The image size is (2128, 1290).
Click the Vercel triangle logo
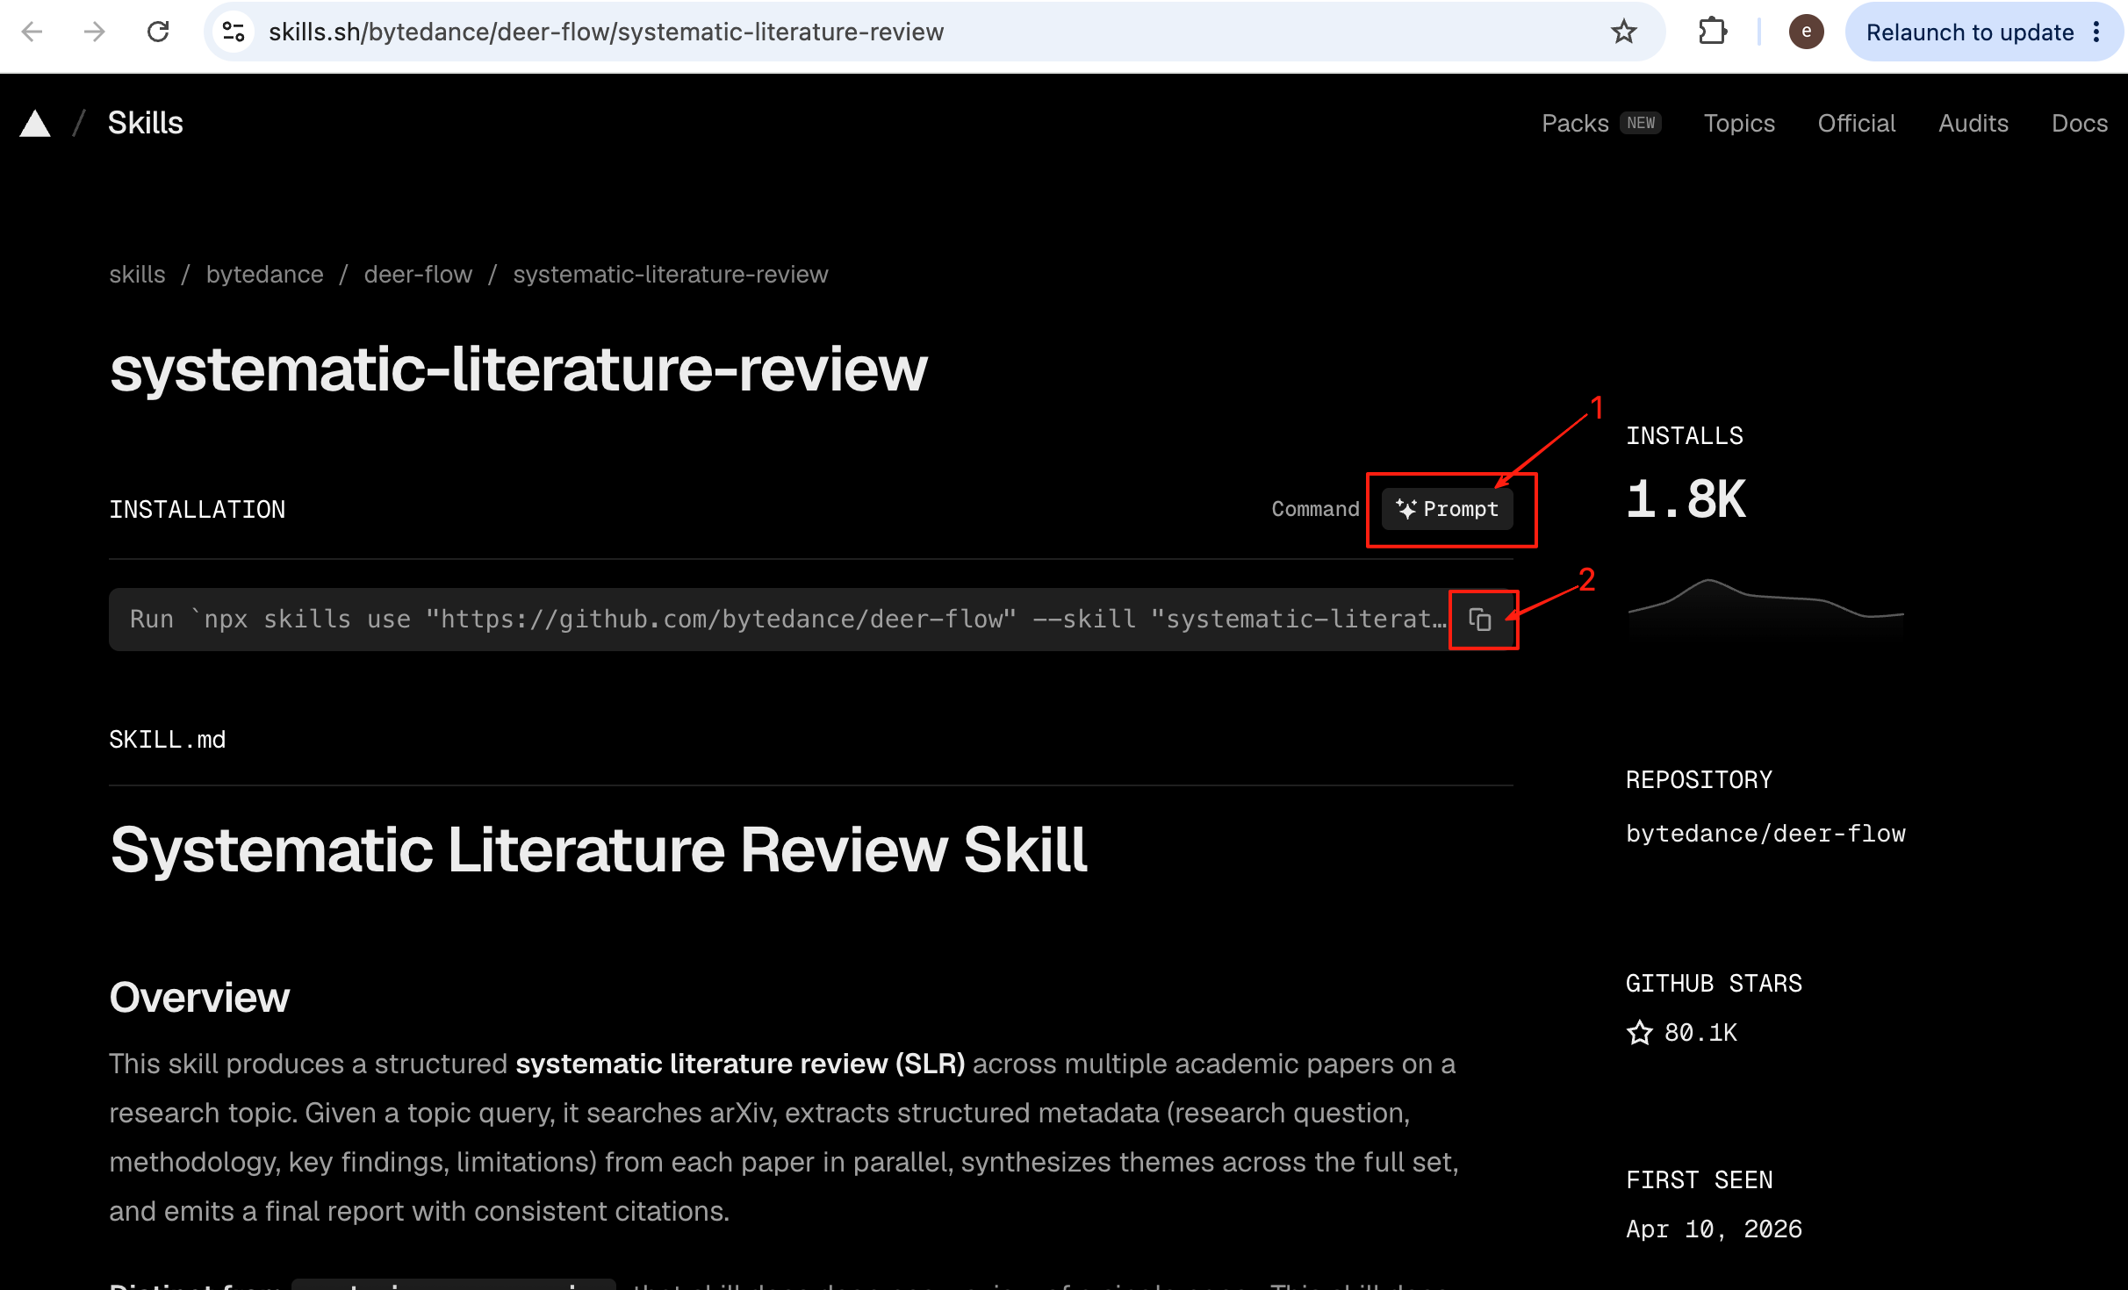coord(35,124)
